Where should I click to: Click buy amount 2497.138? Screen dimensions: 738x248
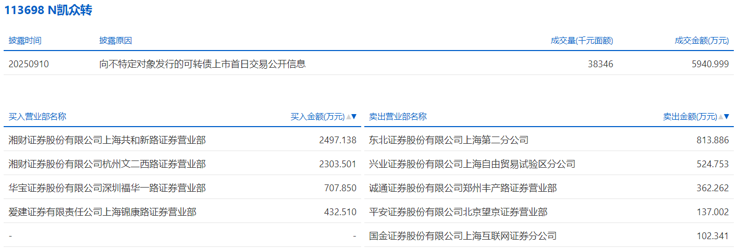338,140
